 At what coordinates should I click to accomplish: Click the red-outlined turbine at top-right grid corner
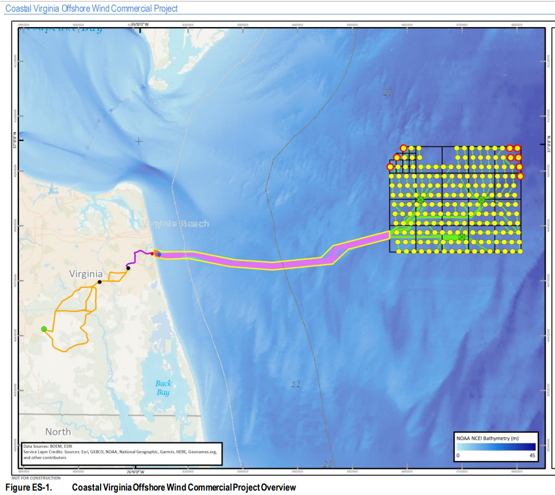(x=517, y=148)
